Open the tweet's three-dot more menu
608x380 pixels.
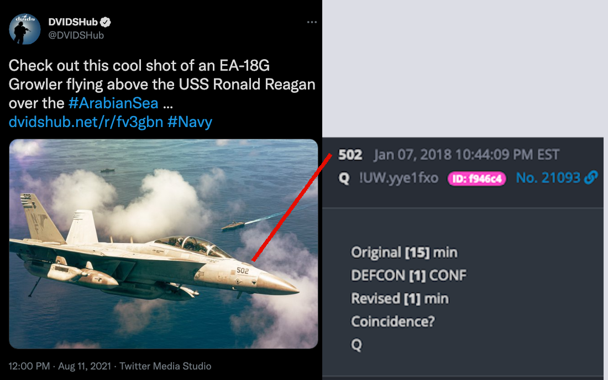tap(312, 22)
